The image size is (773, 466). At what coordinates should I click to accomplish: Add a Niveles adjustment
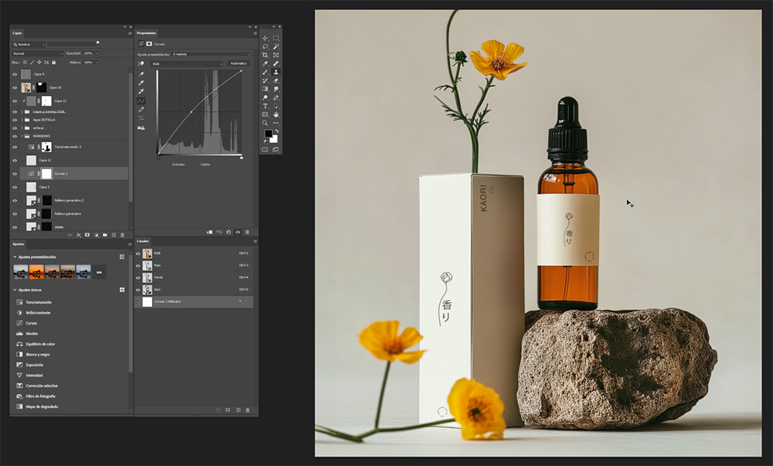click(x=32, y=333)
